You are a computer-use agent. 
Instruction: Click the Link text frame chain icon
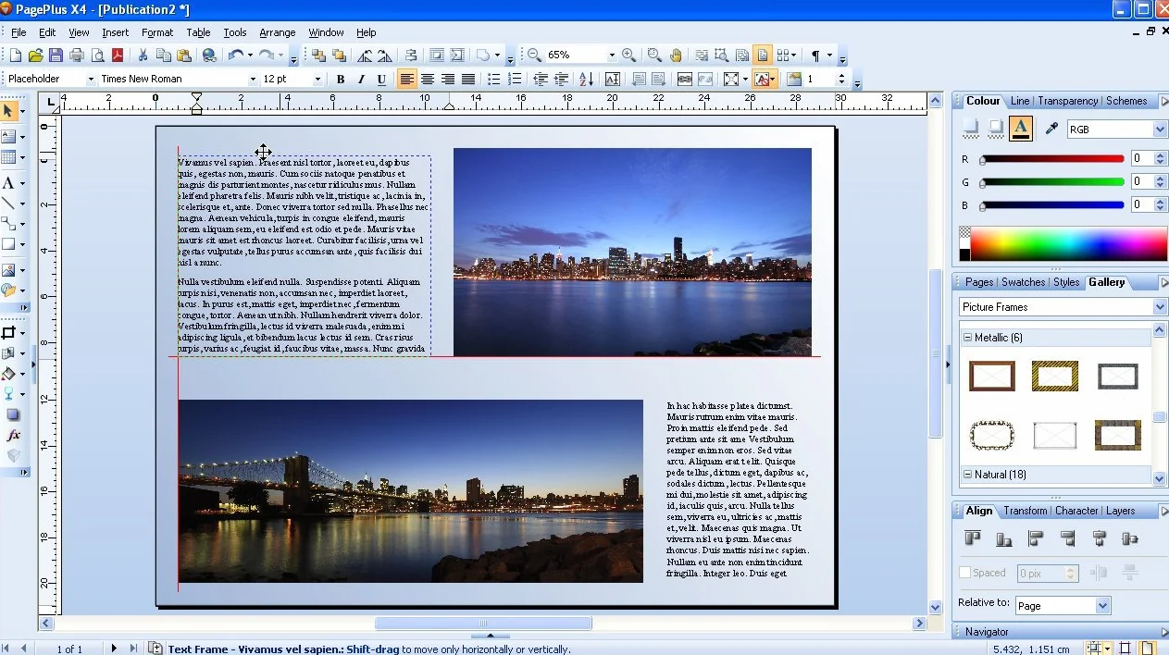tap(684, 80)
